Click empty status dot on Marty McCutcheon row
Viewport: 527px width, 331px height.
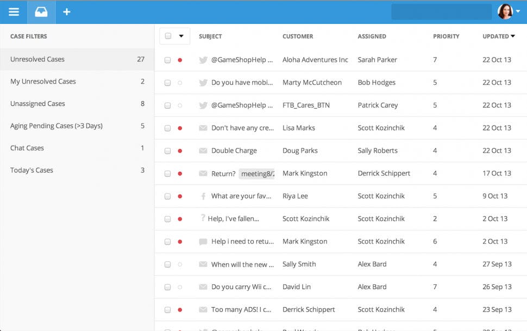(x=180, y=83)
